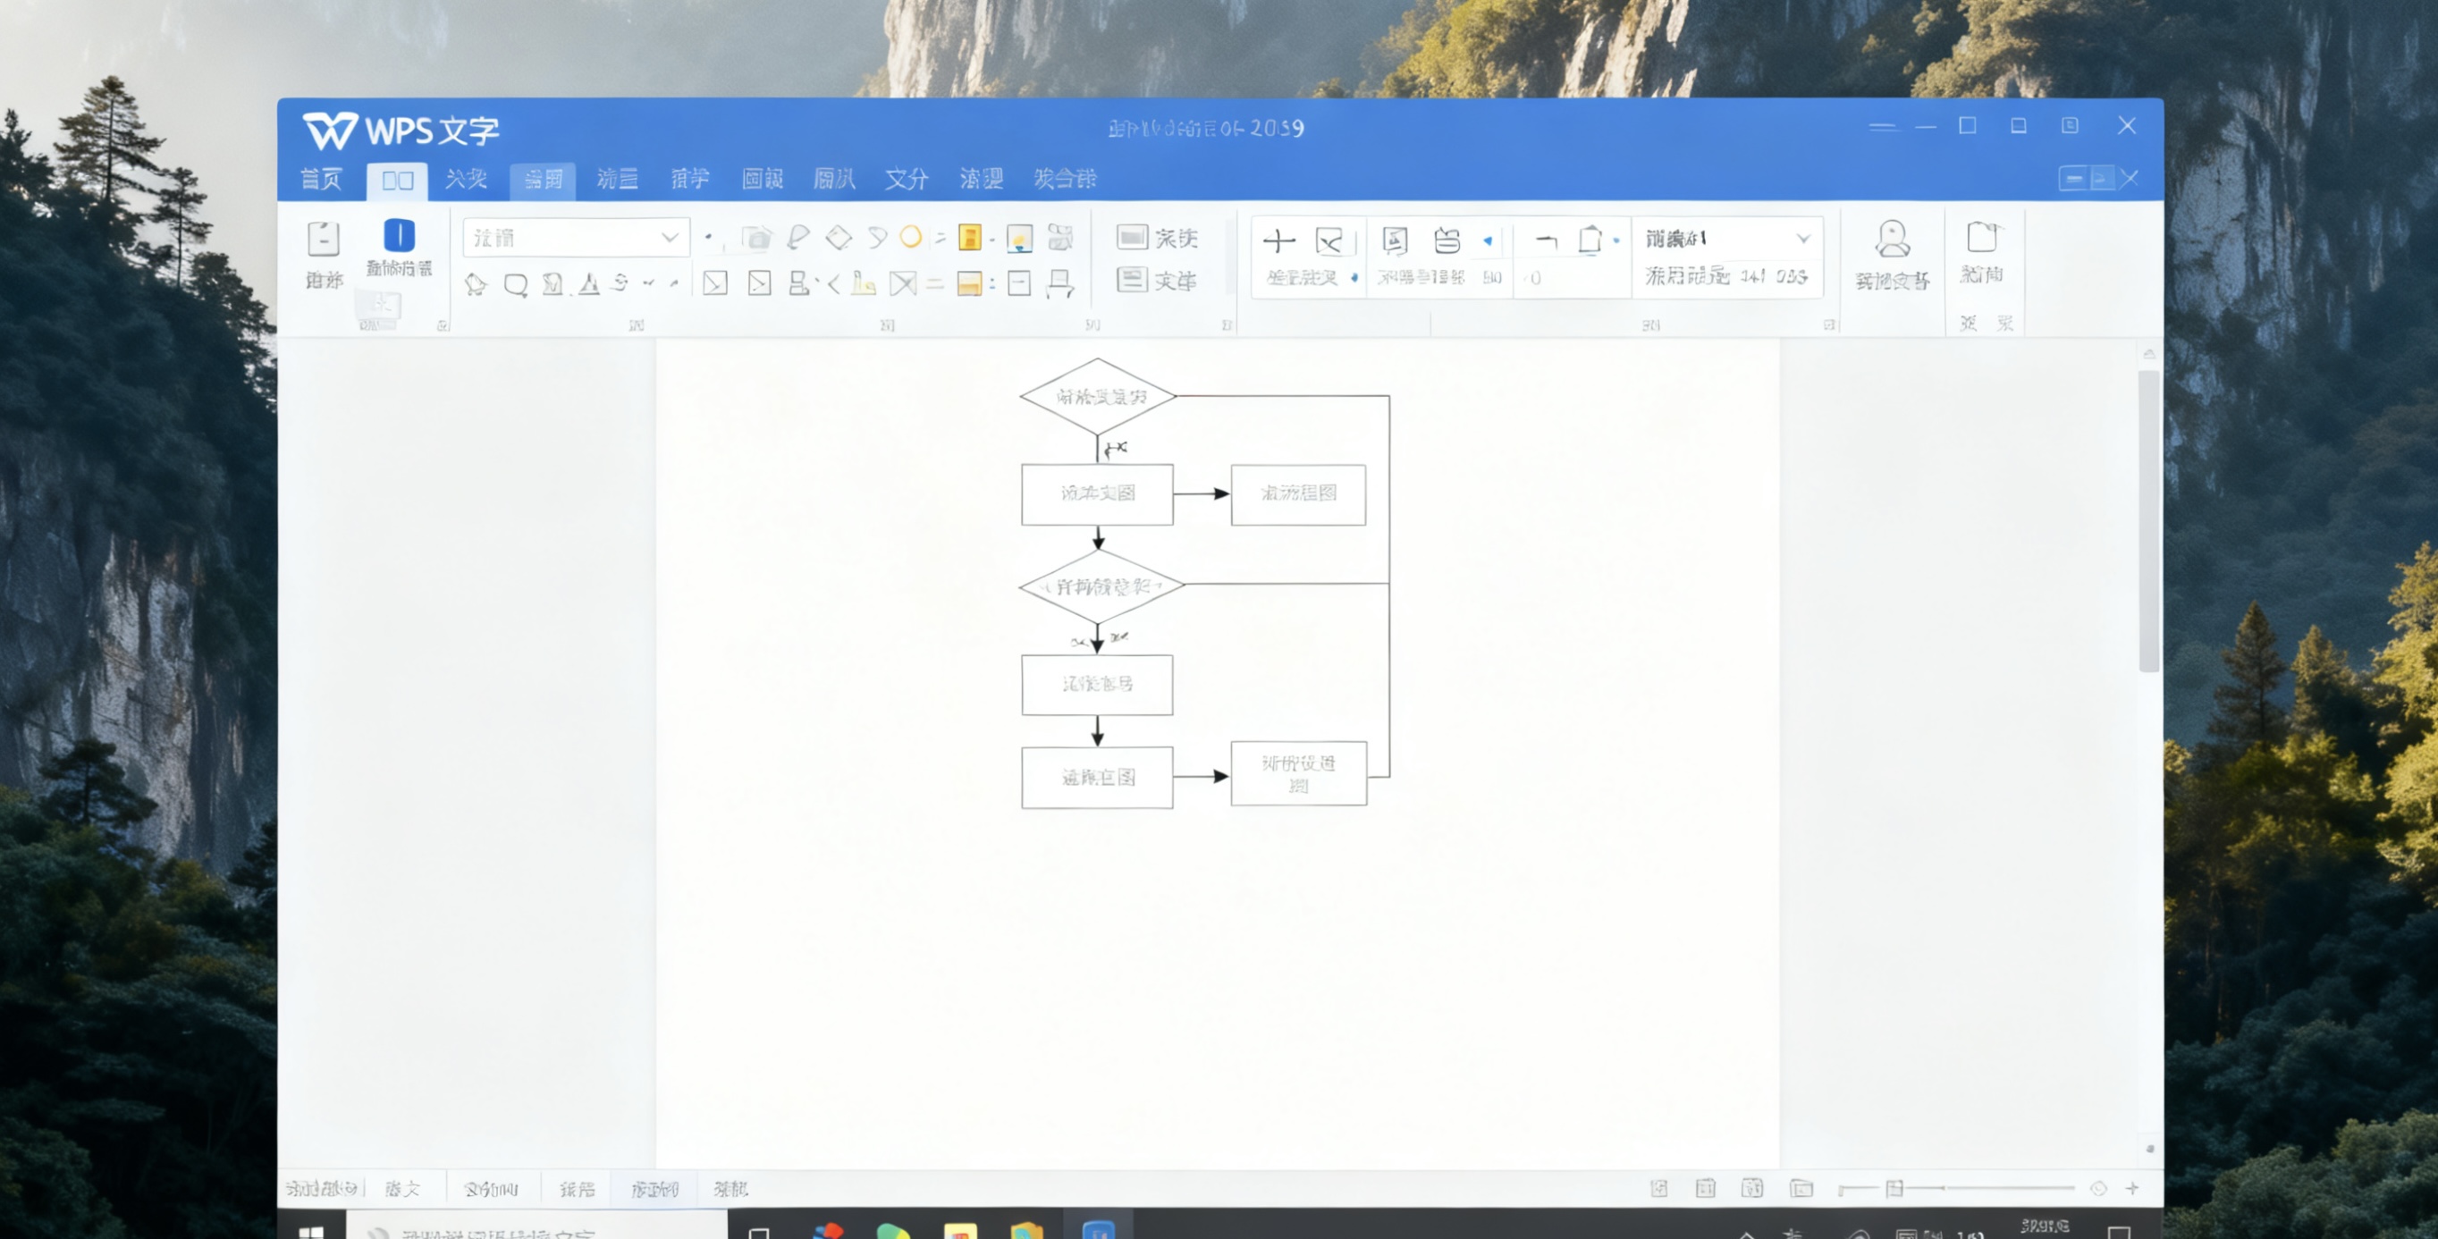Click the zoom slider handle in status bar
Image resolution: width=2438 pixels, height=1239 pixels.
click(x=1894, y=1188)
